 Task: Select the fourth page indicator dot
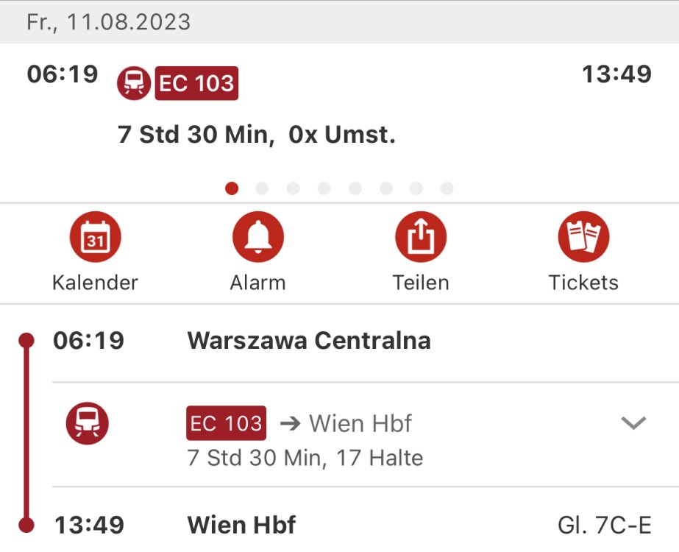coord(324,189)
